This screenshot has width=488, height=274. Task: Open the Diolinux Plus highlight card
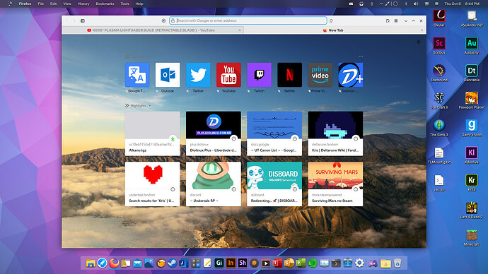(x=213, y=133)
